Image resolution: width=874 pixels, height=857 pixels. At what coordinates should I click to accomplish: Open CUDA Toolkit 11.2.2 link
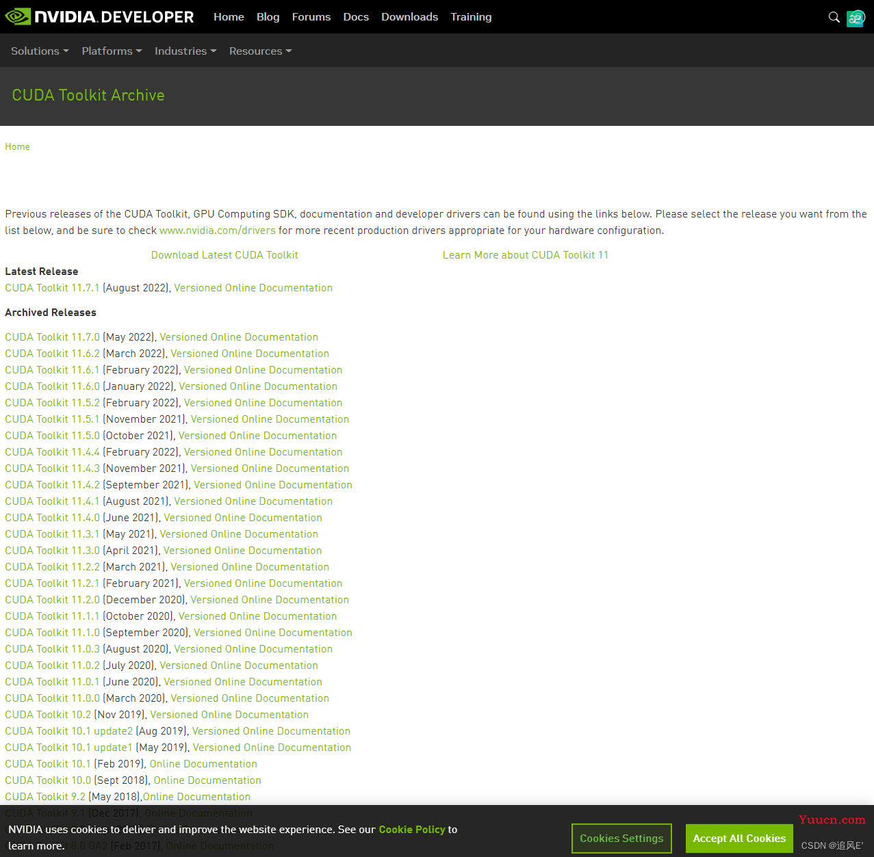(x=52, y=567)
